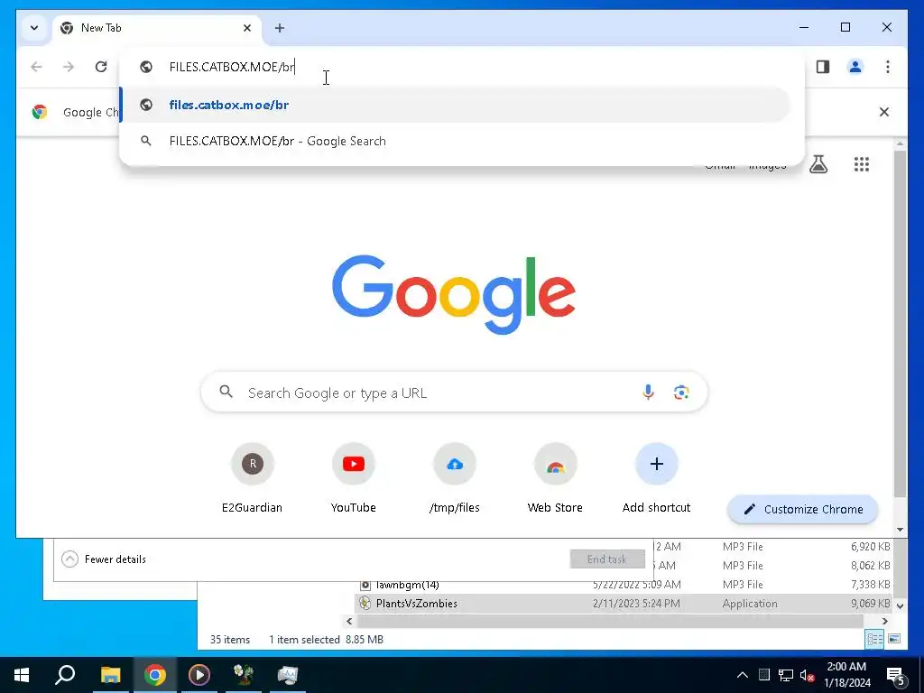Select PlantsVsZombies application in File Explorer
Screen dimensions: 924x693
coord(417,604)
